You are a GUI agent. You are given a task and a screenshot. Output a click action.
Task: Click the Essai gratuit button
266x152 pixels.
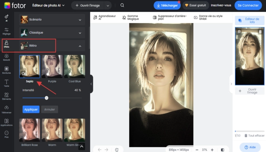click(x=195, y=5)
